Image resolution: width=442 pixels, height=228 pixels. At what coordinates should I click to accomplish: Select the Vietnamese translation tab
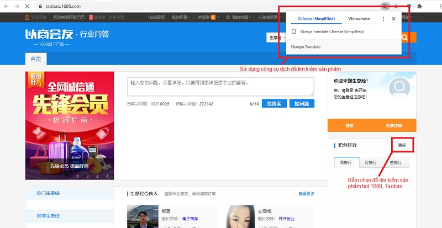point(359,19)
